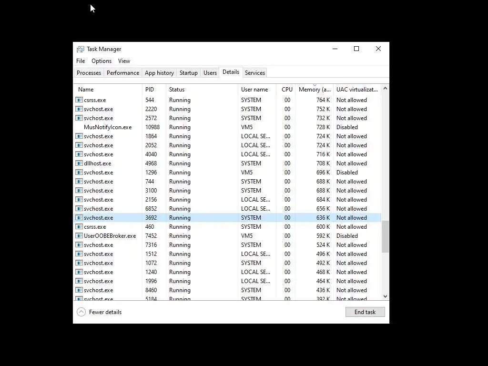Image resolution: width=488 pixels, height=366 pixels.
Task: Click the icon beside svchost.exe PID 1996
Action: [x=79, y=281]
